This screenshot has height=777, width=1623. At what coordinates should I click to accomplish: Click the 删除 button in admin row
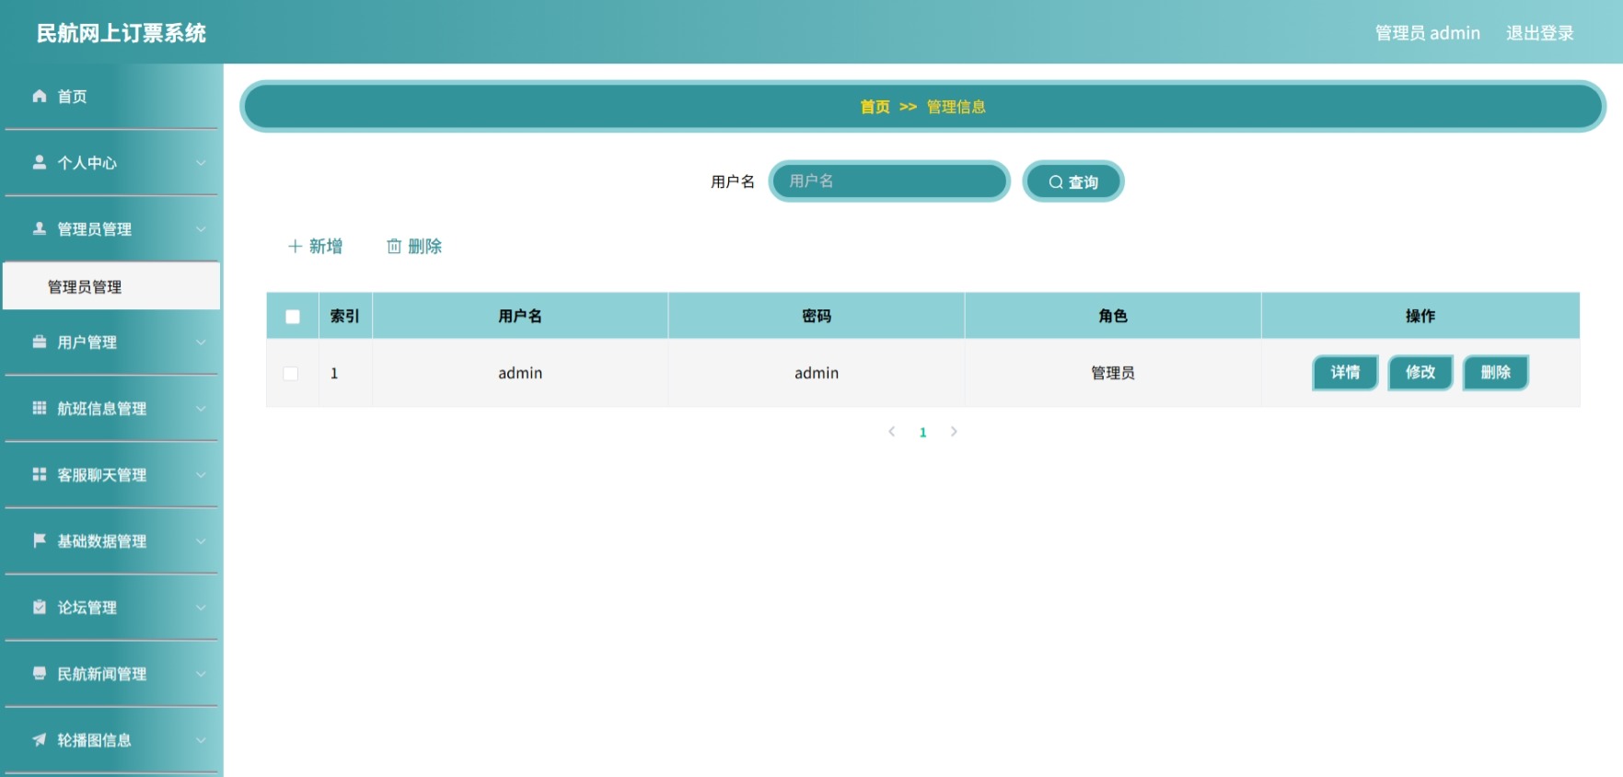tap(1496, 372)
